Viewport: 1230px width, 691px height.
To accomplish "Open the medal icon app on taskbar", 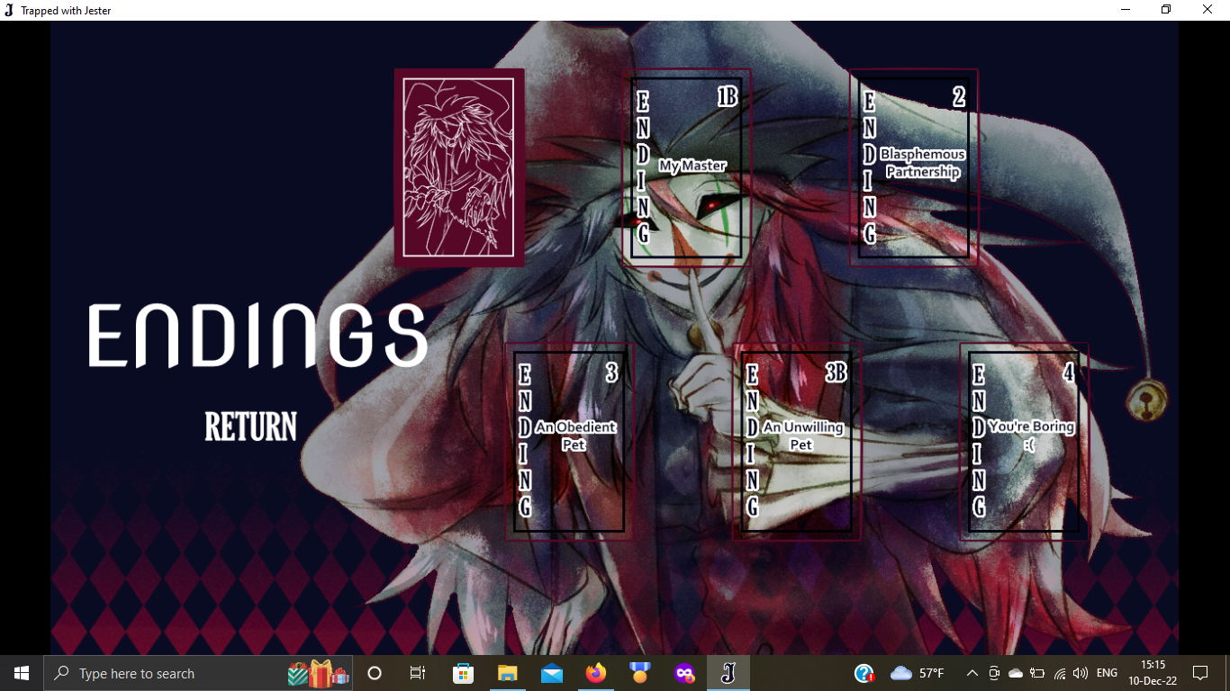I will [640, 673].
